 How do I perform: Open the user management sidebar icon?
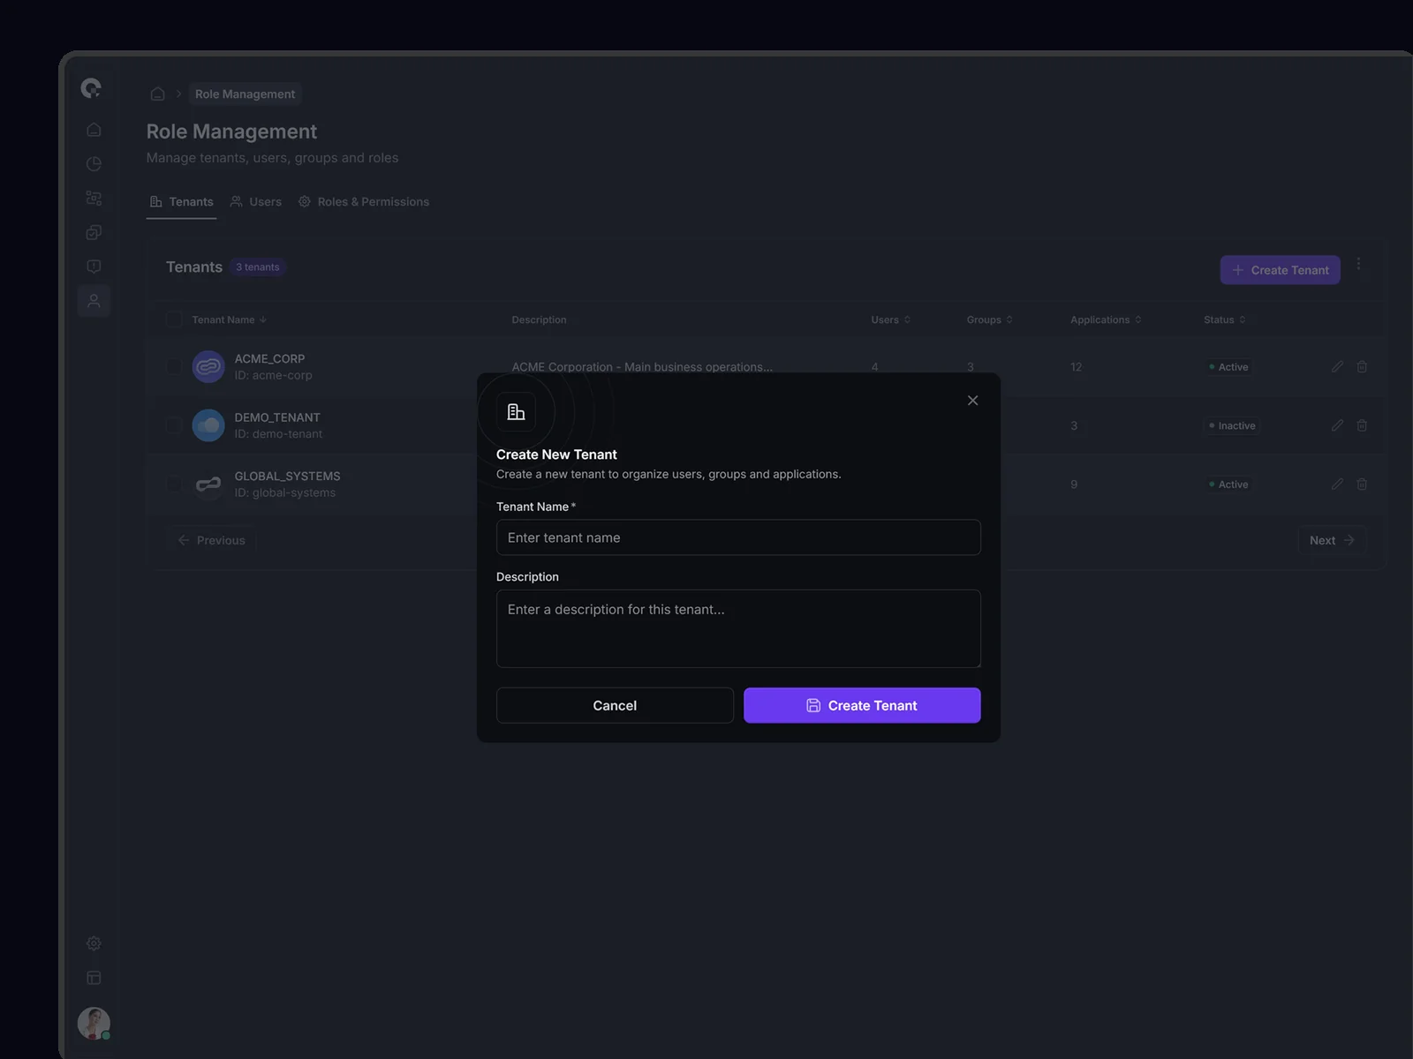coord(94,301)
